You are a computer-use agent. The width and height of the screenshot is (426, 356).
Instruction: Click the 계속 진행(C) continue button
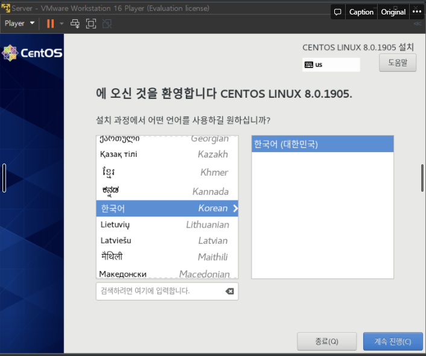[x=393, y=342]
